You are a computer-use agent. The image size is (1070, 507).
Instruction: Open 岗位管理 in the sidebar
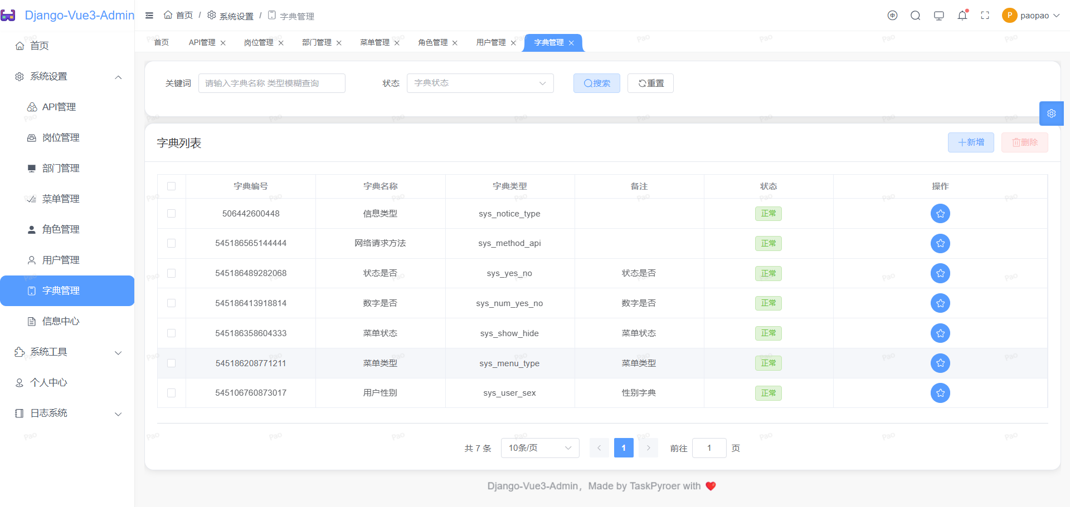point(67,137)
